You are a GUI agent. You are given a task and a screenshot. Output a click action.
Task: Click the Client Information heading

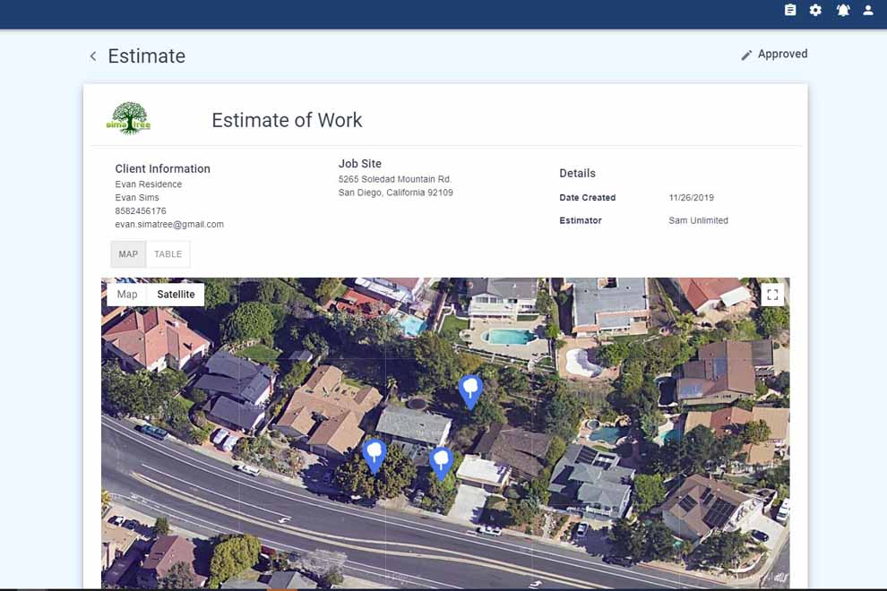tap(162, 168)
